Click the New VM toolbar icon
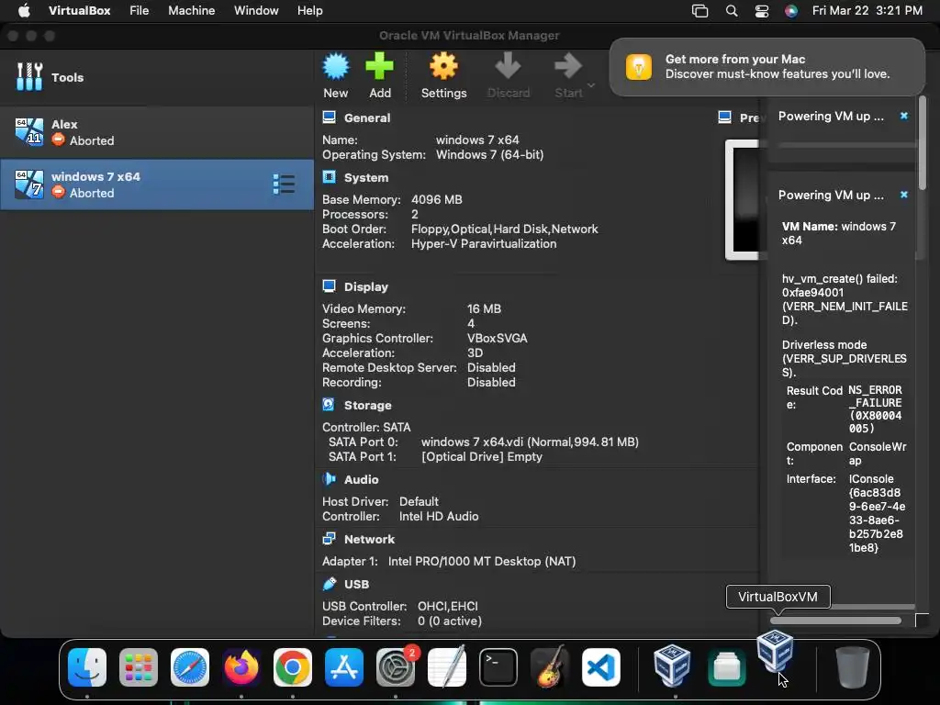 coord(336,66)
